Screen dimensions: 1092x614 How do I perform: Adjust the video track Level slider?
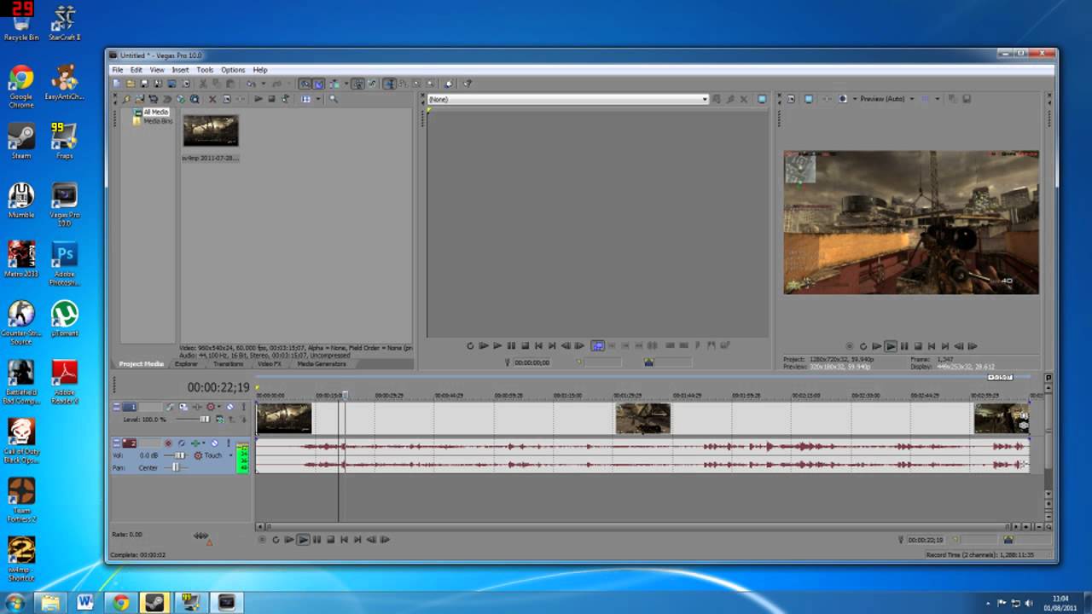point(205,420)
